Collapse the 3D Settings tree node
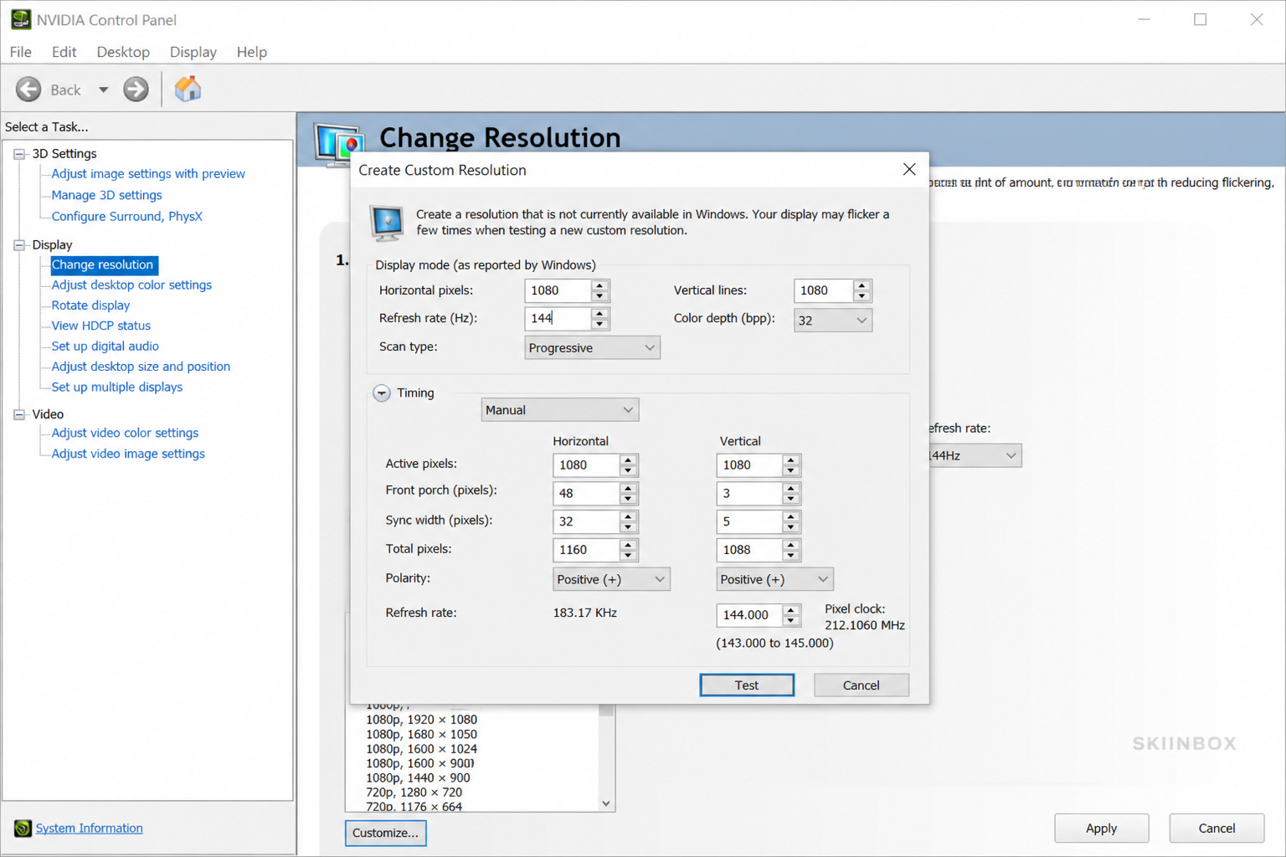This screenshot has width=1286, height=857. pos(19,153)
